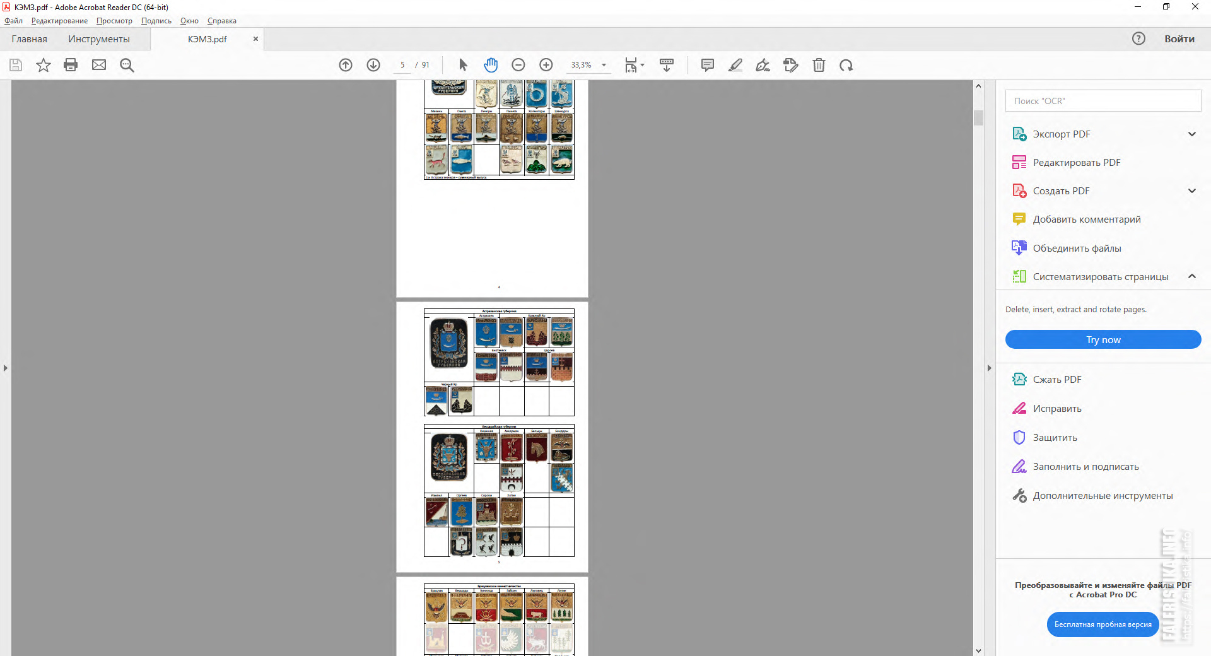
Task: Switch to the Главная tab
Action: coord(29,39)
